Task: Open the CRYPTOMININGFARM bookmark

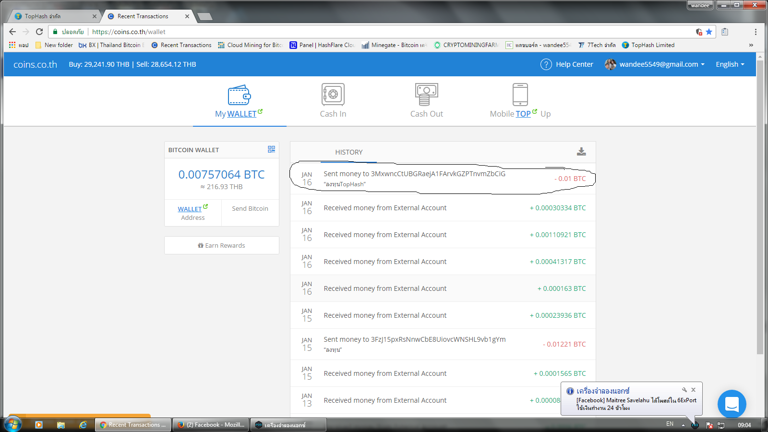Action: 467,45
